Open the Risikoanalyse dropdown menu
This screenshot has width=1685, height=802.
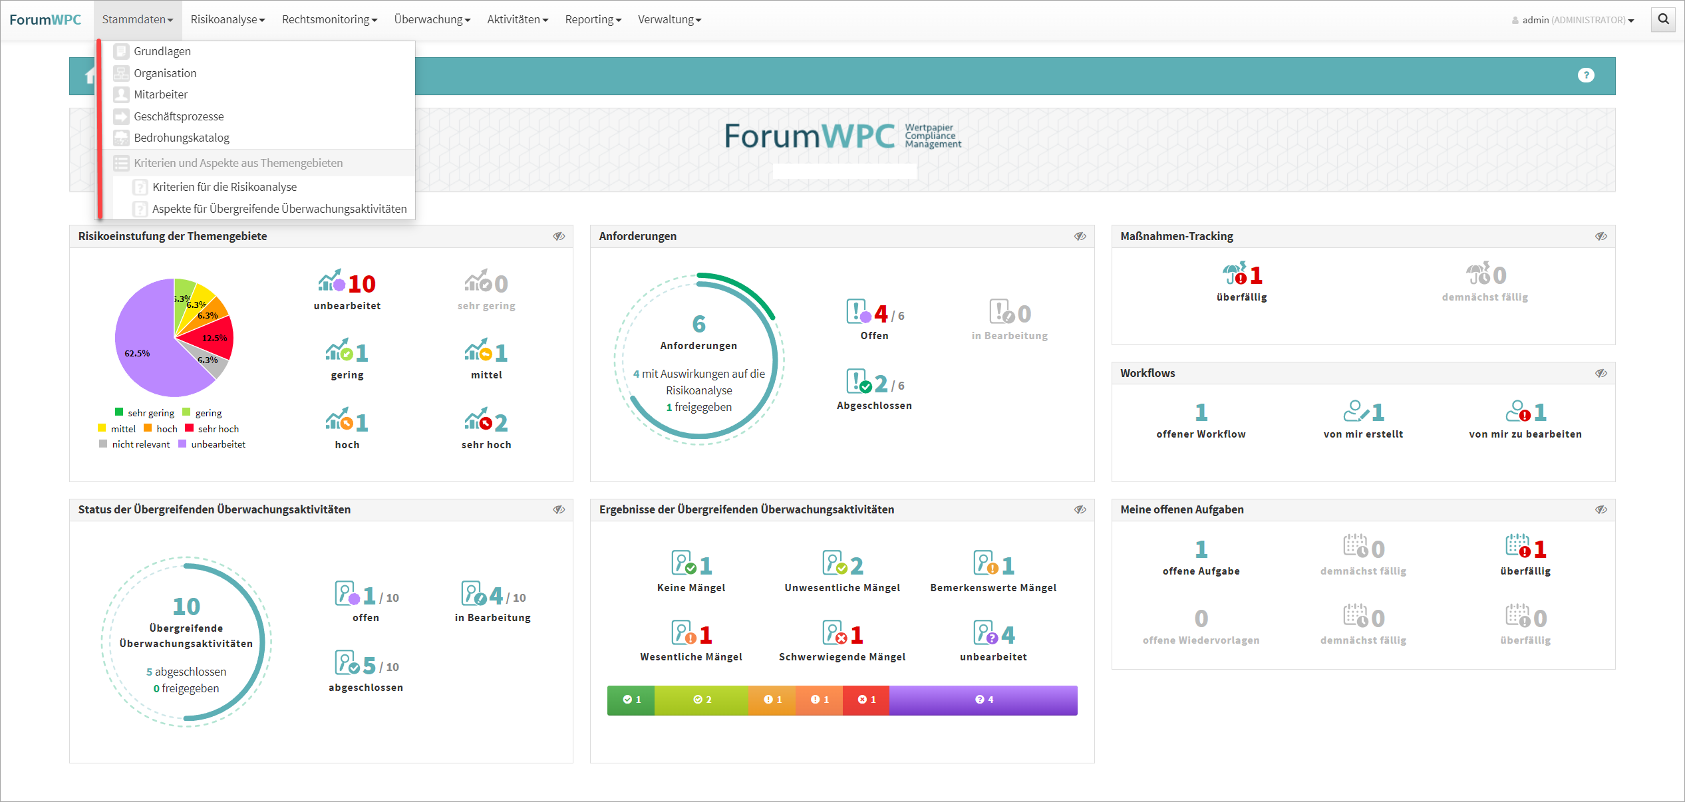click(228, 20)
